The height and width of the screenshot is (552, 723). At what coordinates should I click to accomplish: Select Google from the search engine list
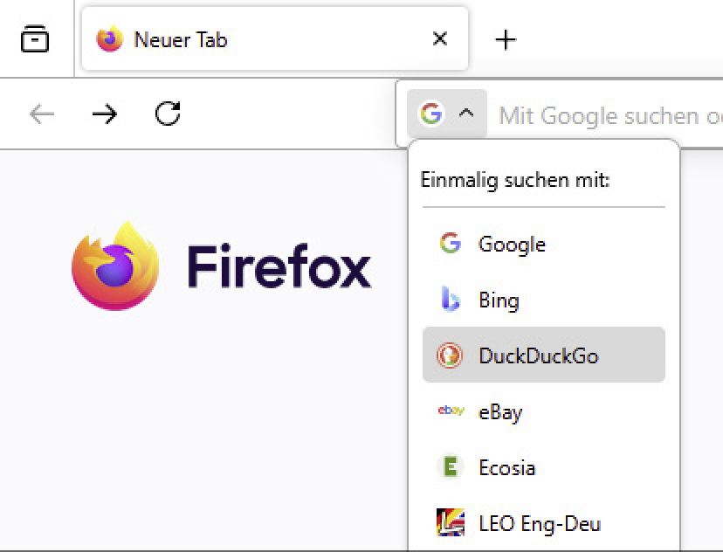511,245
